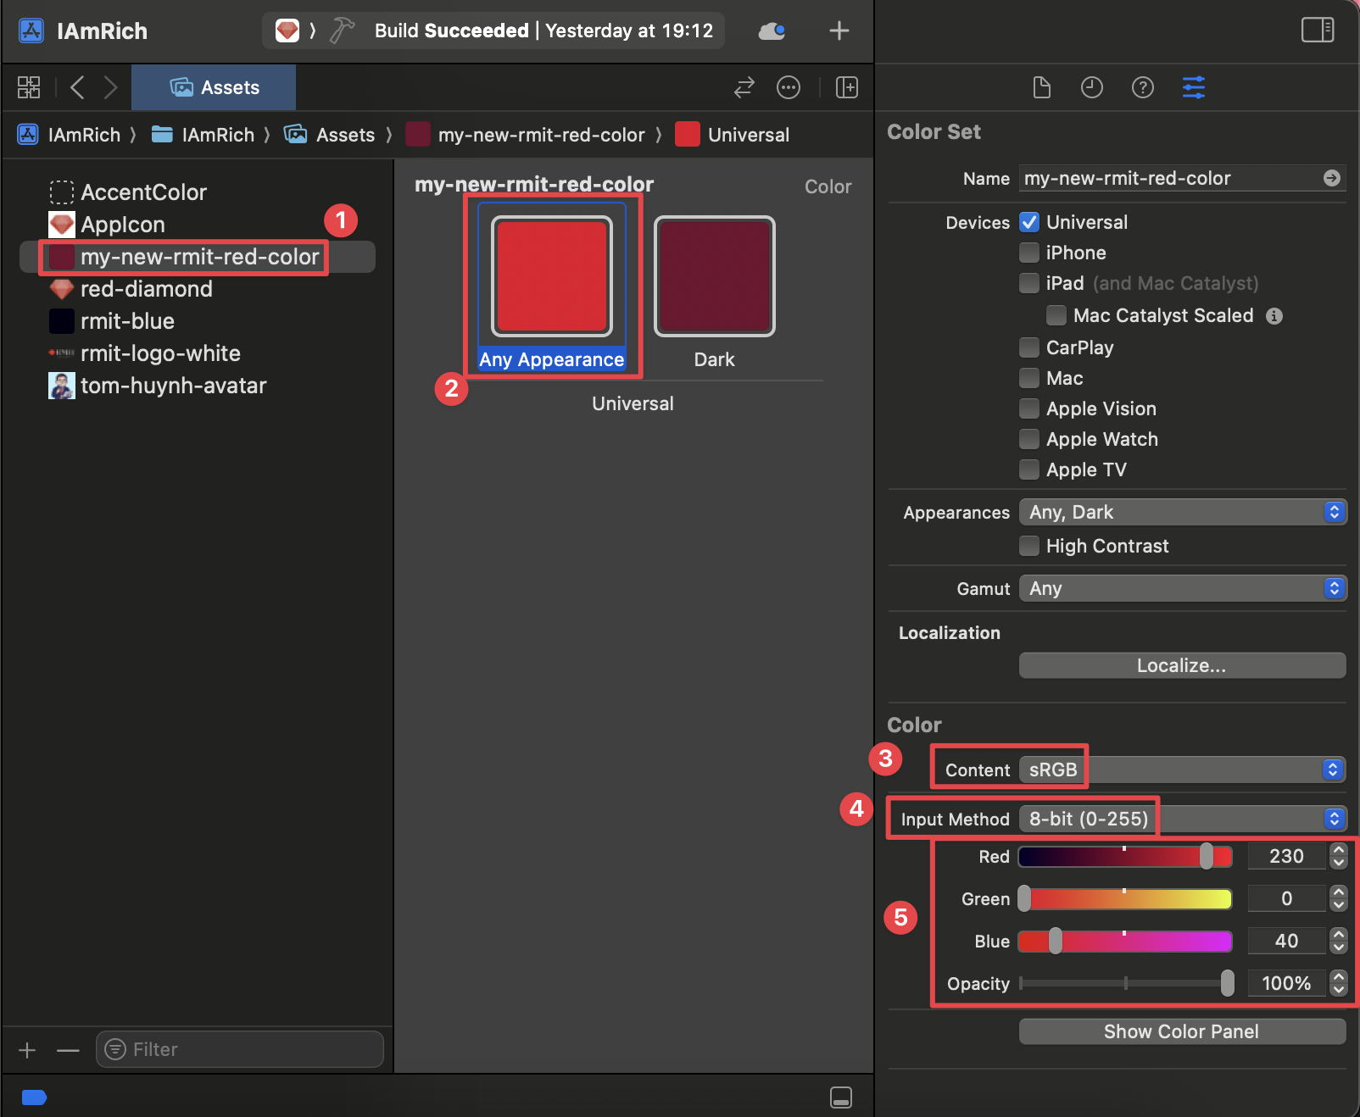Open the Attributes inspector
This screenshot has height=1117, width=1360.
[x=1194, y=87]
